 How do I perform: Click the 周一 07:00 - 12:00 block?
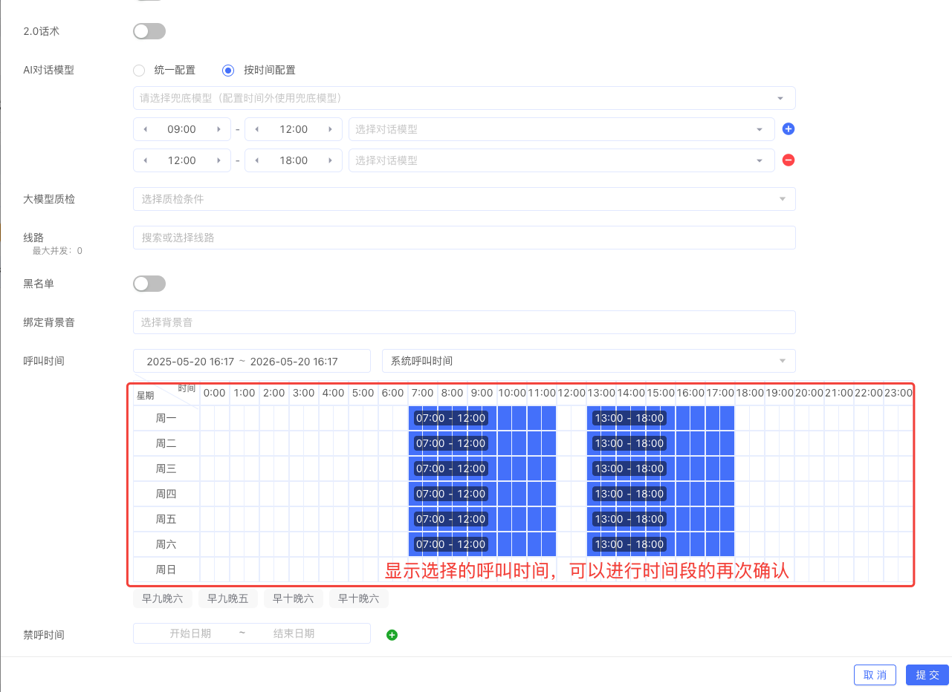[482, 418]
